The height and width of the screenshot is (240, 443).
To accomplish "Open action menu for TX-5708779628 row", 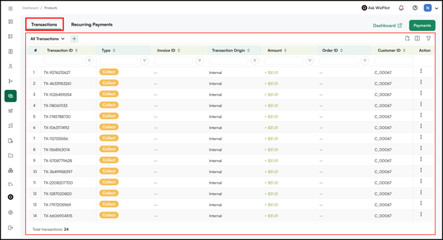I will pyautogui.click(x=421, y=159).
